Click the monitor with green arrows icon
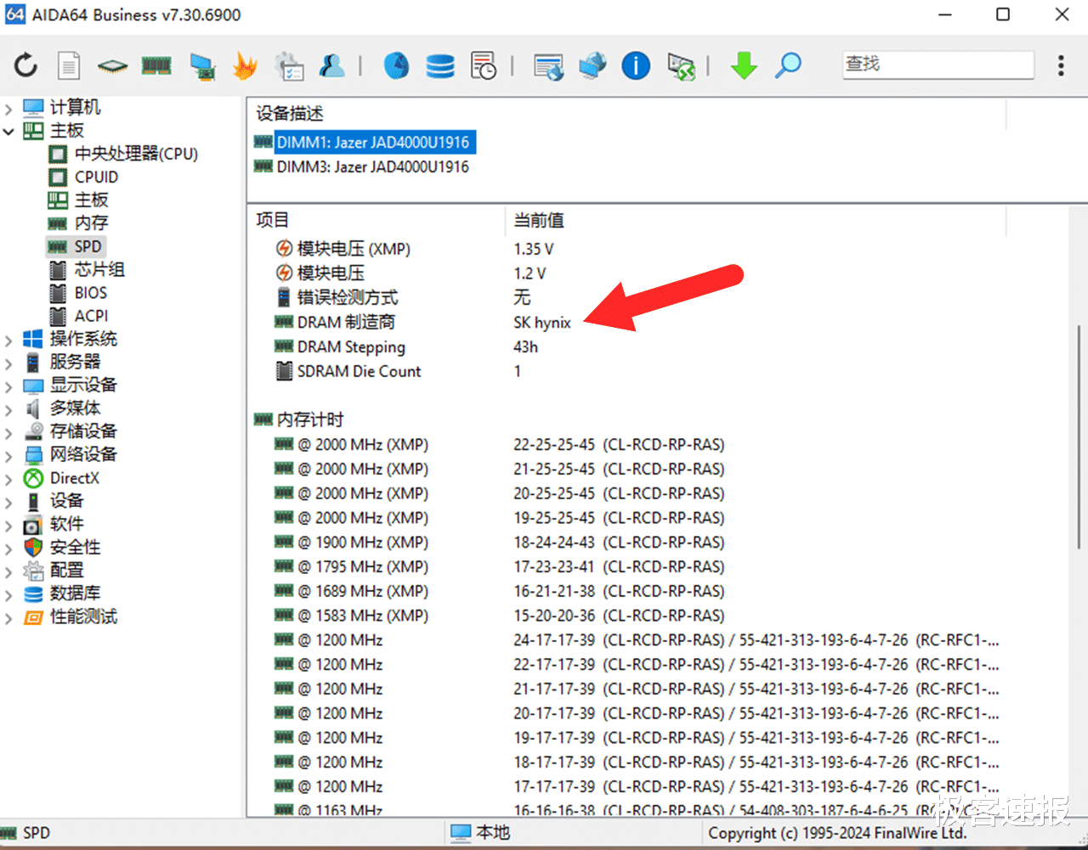The height and width of the screenshot is (850, 1088). [x=681, y=65]
